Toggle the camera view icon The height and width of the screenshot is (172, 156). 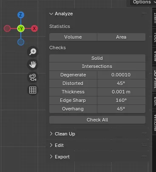tap(33, 77)
